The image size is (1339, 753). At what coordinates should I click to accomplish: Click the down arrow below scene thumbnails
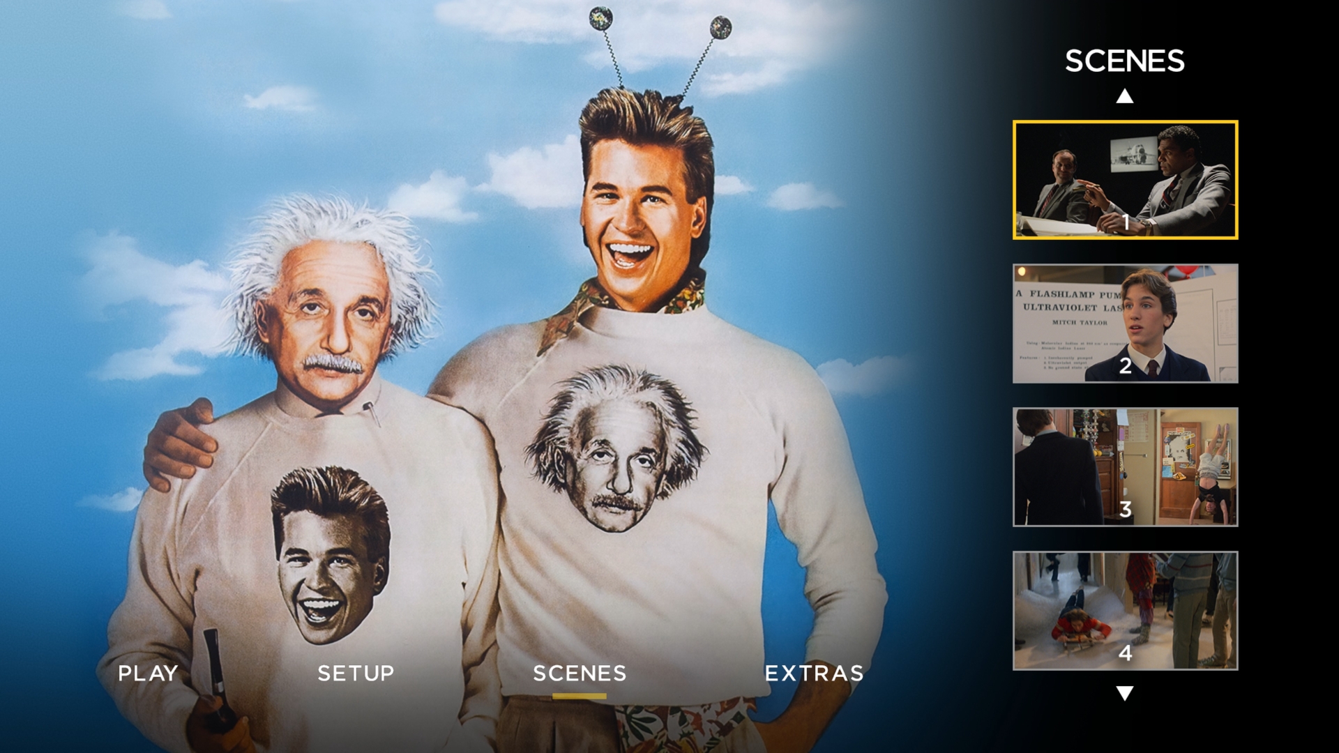tap(1125, 693)
